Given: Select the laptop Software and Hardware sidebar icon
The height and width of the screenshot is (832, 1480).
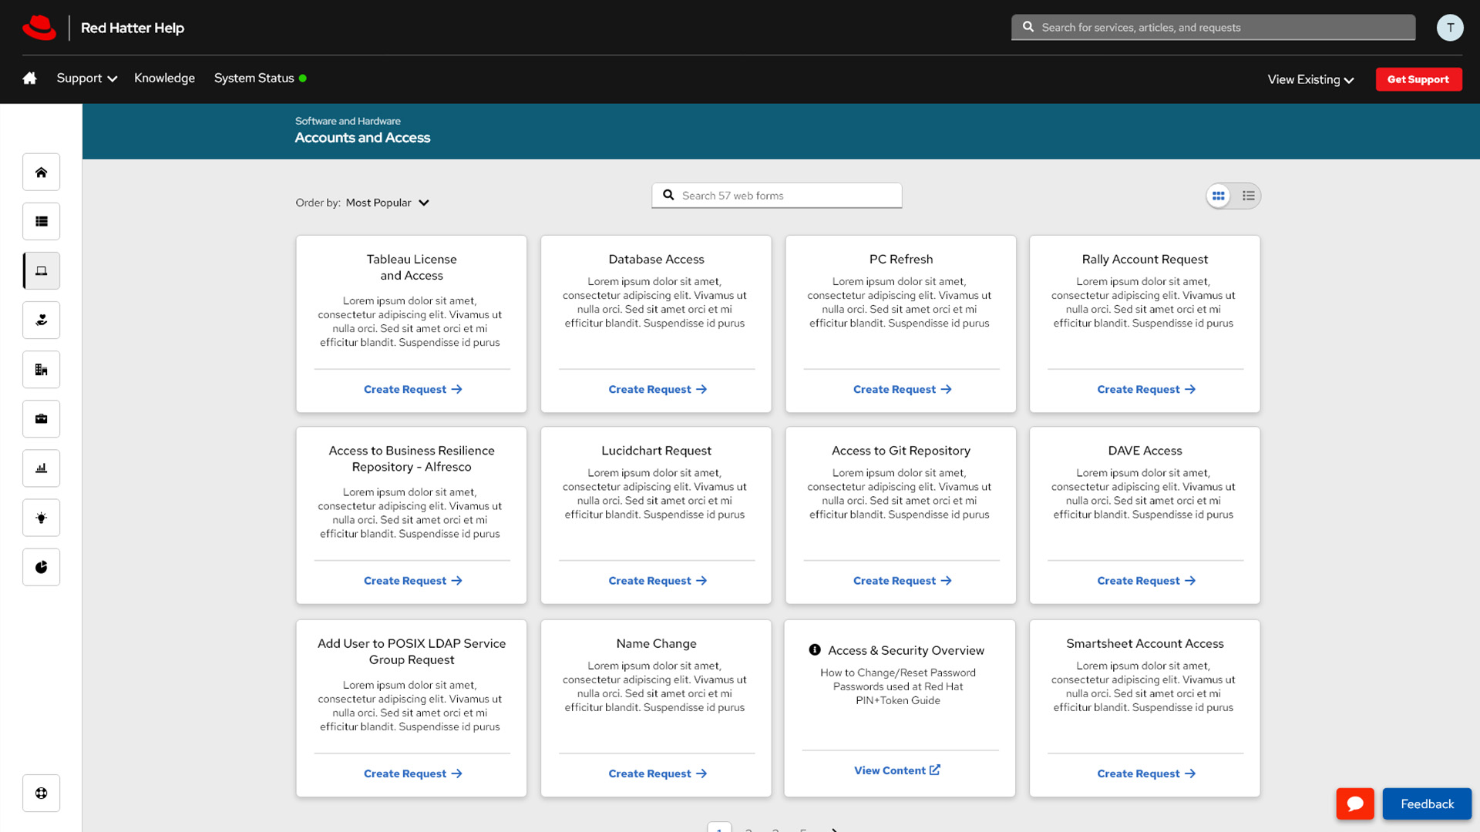Looking at the screenshot, I should tap(42, 271).
